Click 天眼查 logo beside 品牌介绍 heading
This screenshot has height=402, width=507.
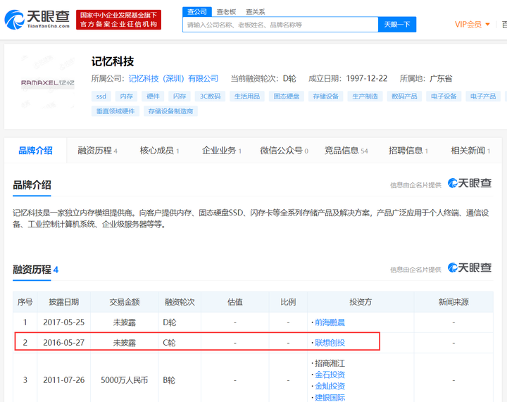(470, 183)
